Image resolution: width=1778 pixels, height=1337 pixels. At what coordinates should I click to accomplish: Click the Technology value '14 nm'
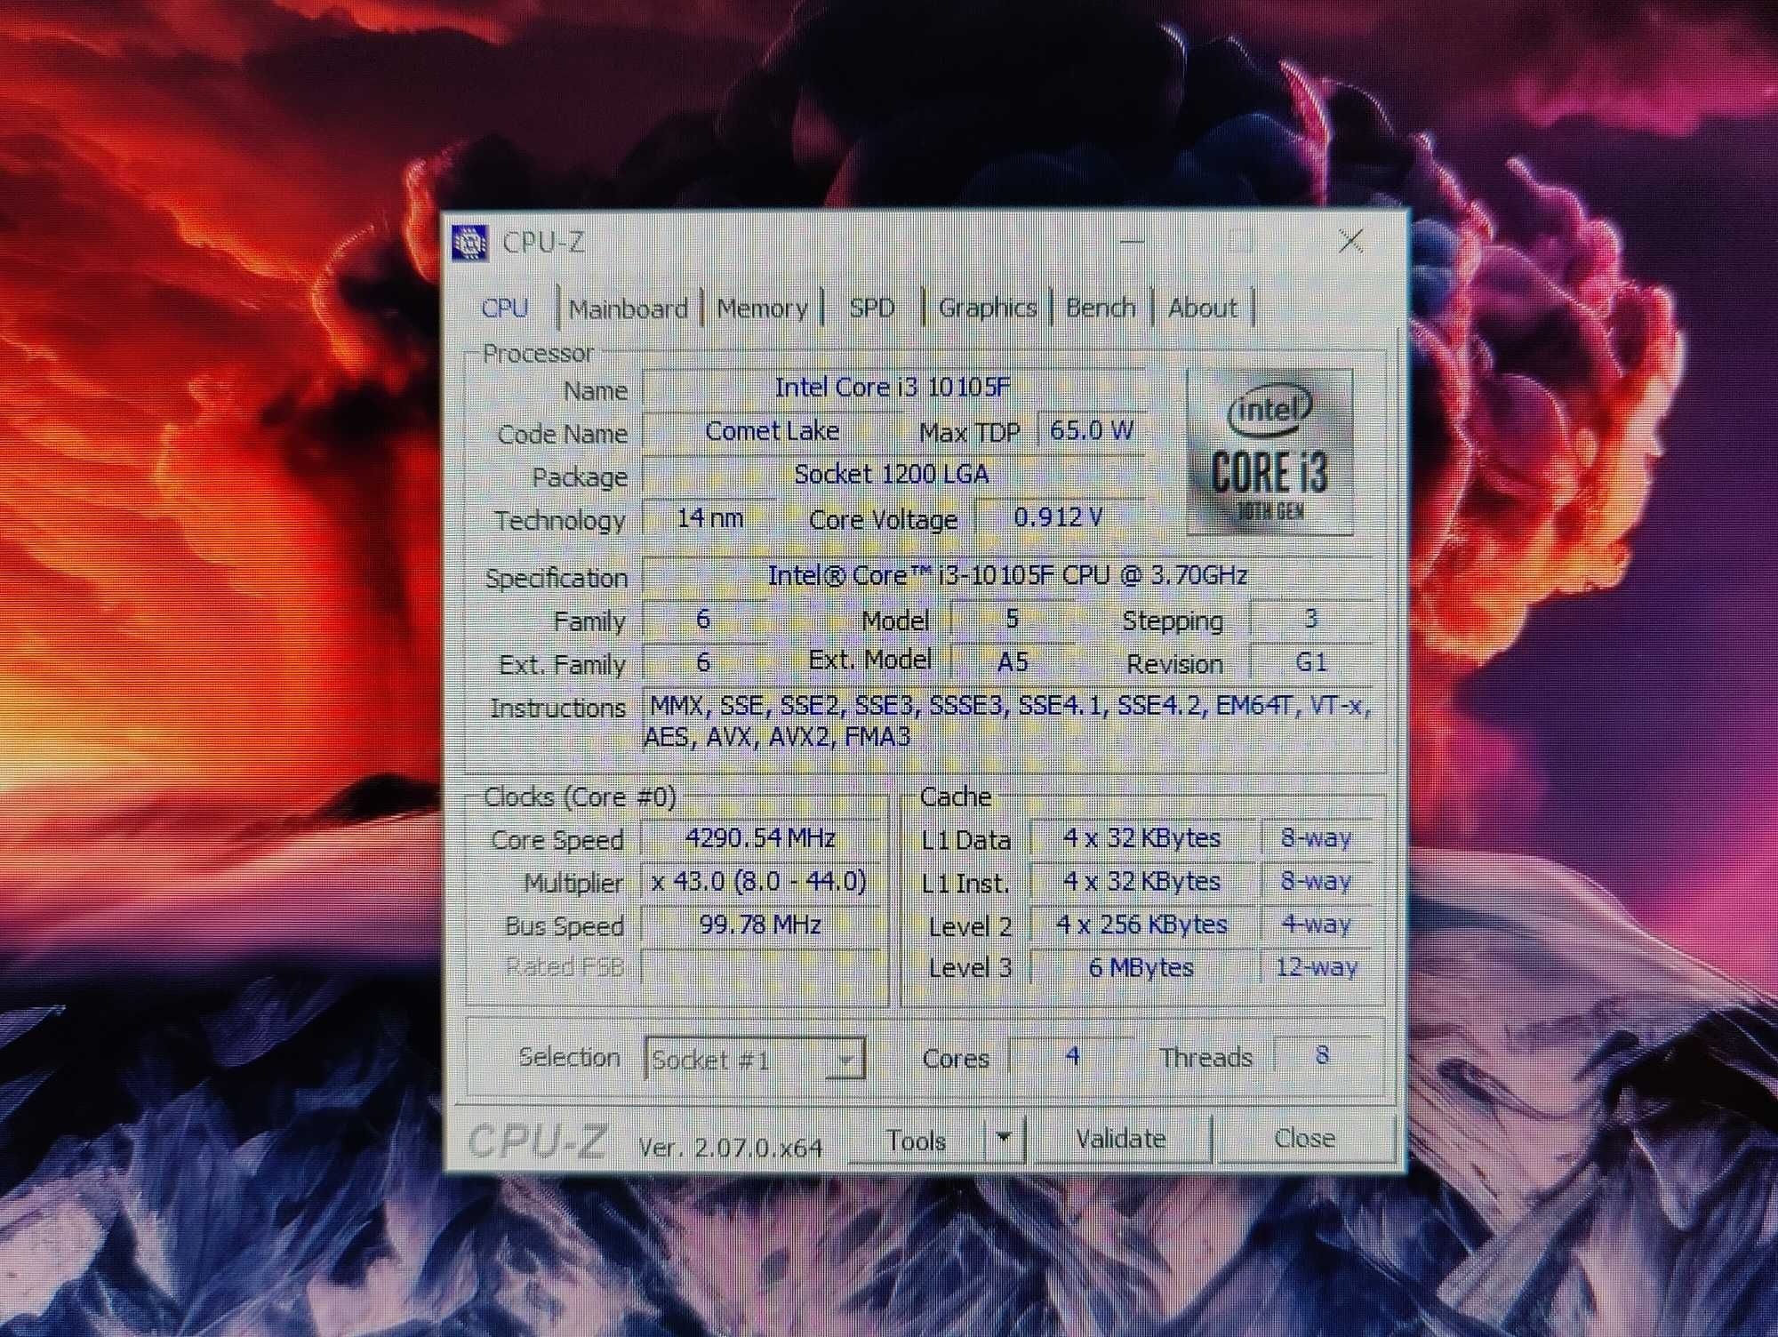[709, 517]
